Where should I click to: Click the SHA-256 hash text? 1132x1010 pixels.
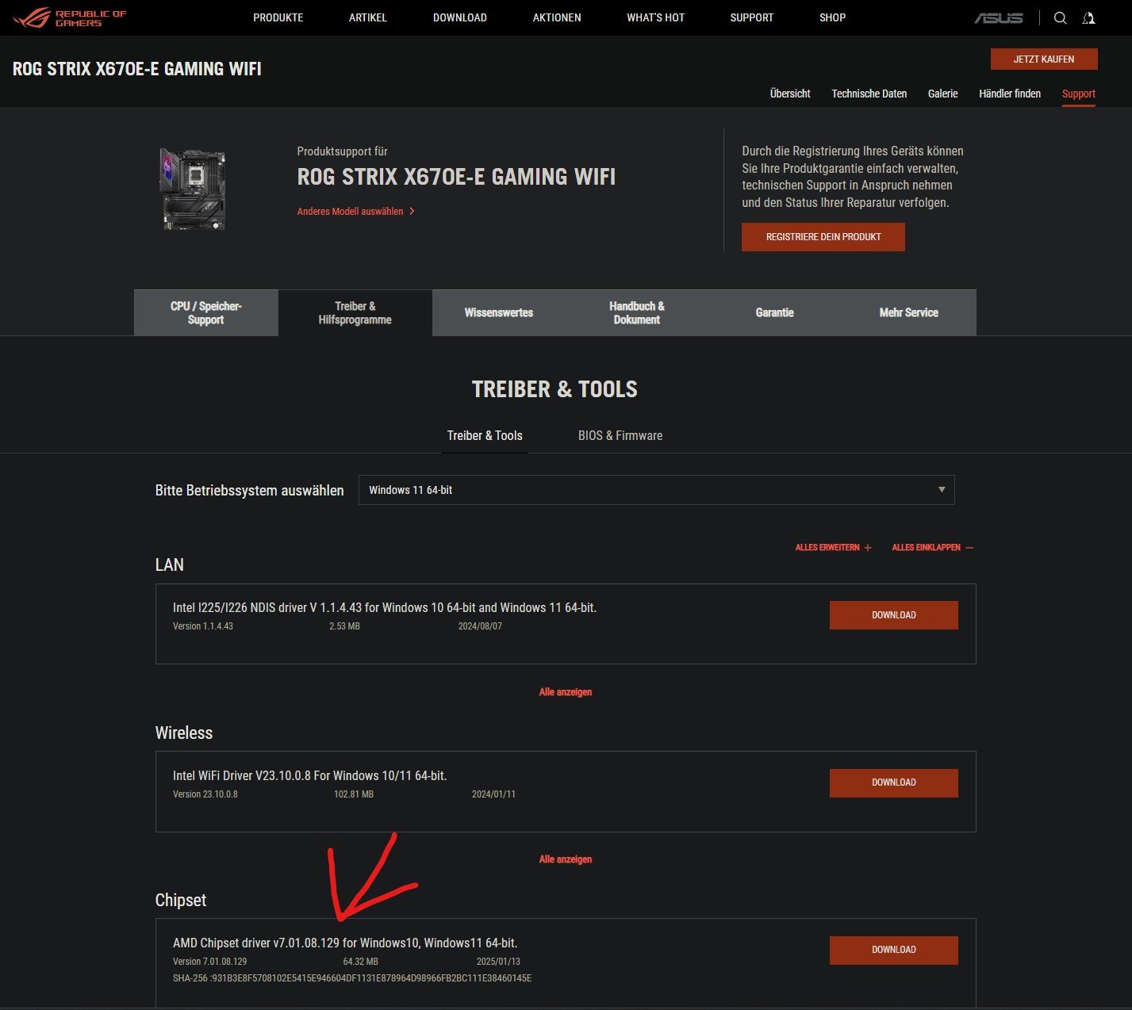click(x=352, y=978)
